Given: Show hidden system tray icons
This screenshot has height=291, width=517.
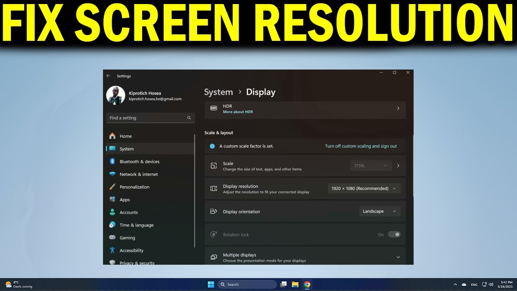Looking at the screenshot, I should point(455,285).
